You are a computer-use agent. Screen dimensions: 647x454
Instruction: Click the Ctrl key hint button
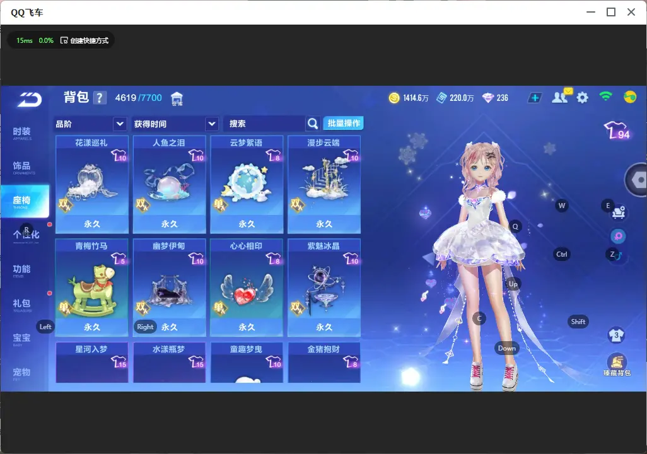[562, 254]
